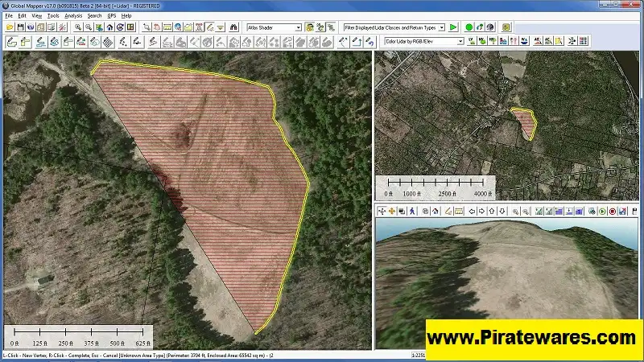Click the green play button beside Lidar filter

pos(453,27)
